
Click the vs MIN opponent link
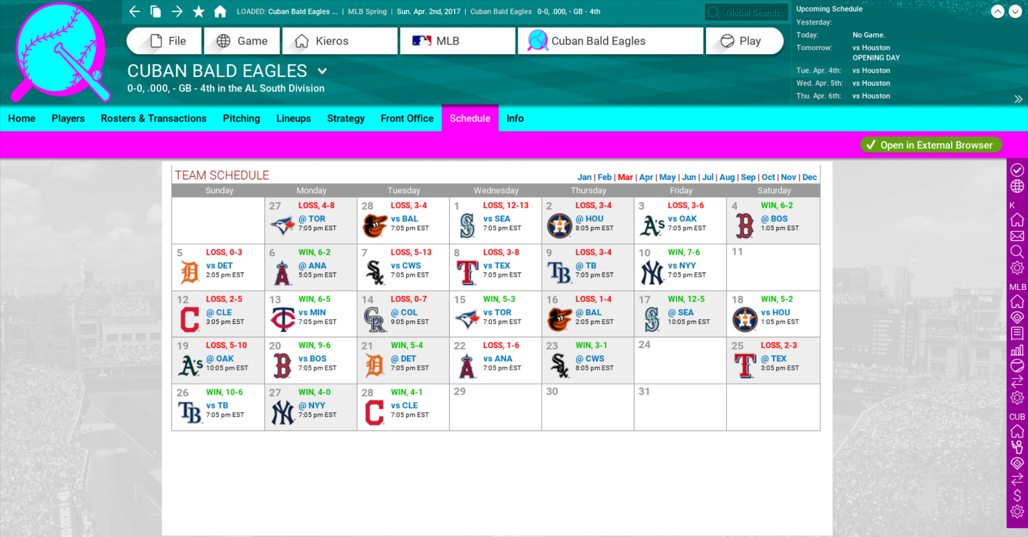312,313
